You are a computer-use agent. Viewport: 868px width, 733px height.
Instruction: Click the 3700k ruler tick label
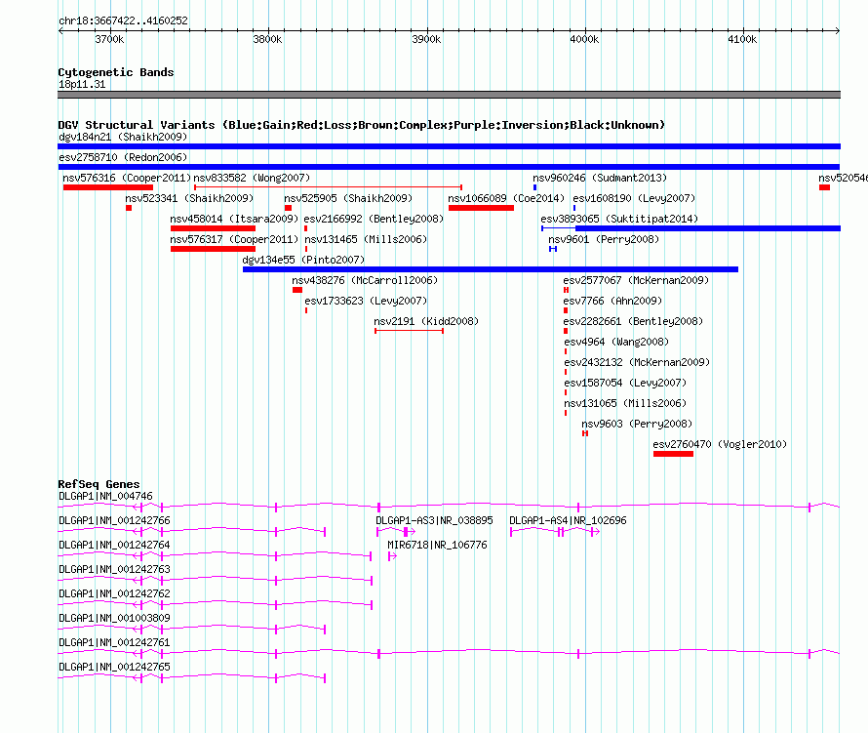pyautogui.click(x=109, y=39)
